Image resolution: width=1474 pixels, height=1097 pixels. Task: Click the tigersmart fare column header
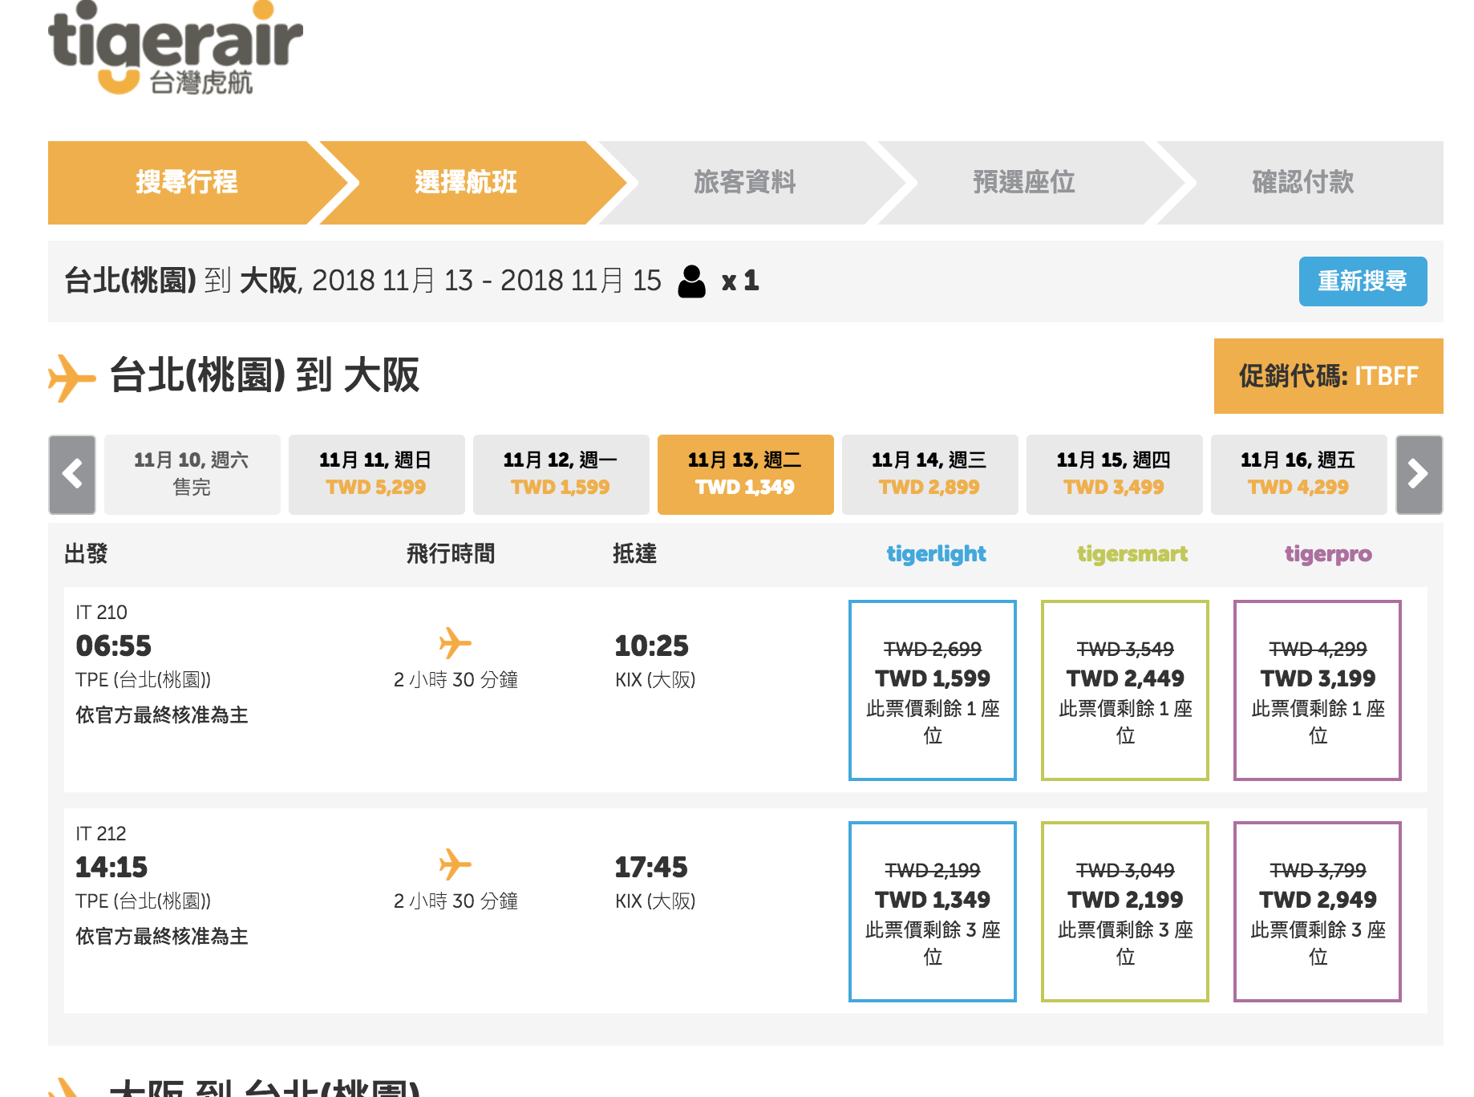pyautogui.click(x=1132, y=554)
